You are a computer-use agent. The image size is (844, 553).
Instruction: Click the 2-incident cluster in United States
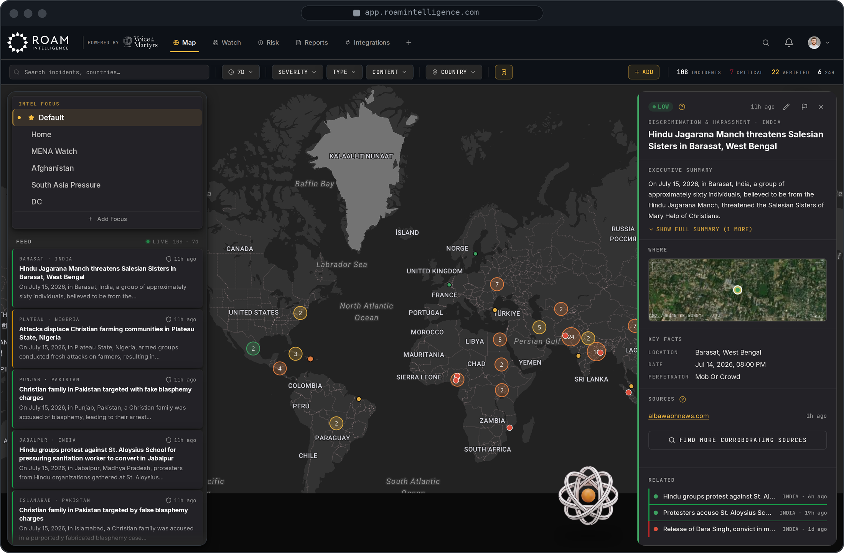click(x=300, y=313)
